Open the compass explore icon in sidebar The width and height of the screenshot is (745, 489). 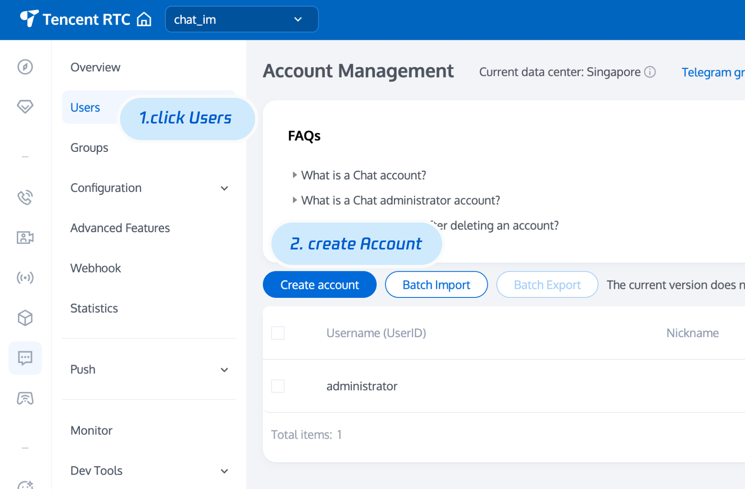click(x=25, y=67)
